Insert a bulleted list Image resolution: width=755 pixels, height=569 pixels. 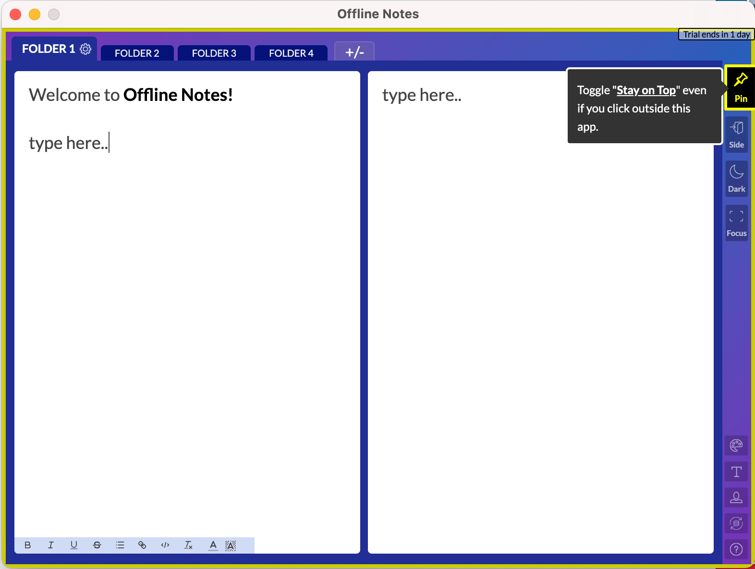pos(120,545)
